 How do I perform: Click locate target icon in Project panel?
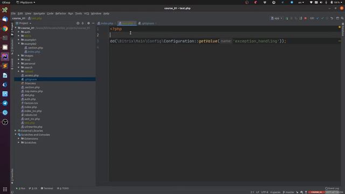click(x=78, y=23)
